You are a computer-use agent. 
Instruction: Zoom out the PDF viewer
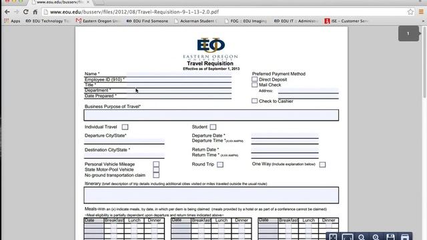click(362, 237)
